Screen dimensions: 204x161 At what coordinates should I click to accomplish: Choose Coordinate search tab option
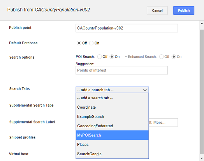tap(112, 107)
